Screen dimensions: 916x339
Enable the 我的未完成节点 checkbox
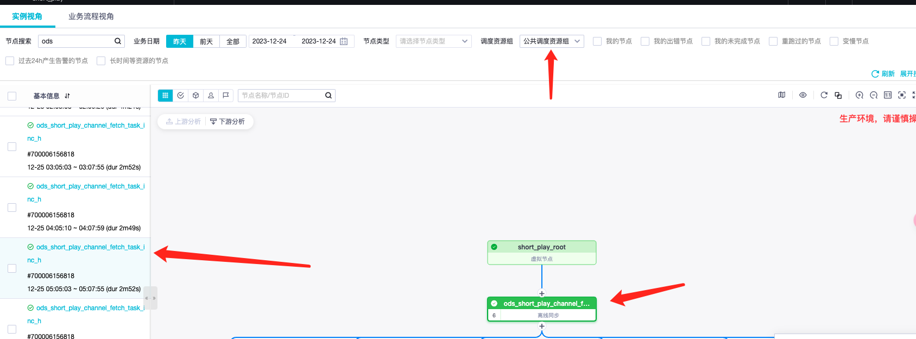[706, 41]
